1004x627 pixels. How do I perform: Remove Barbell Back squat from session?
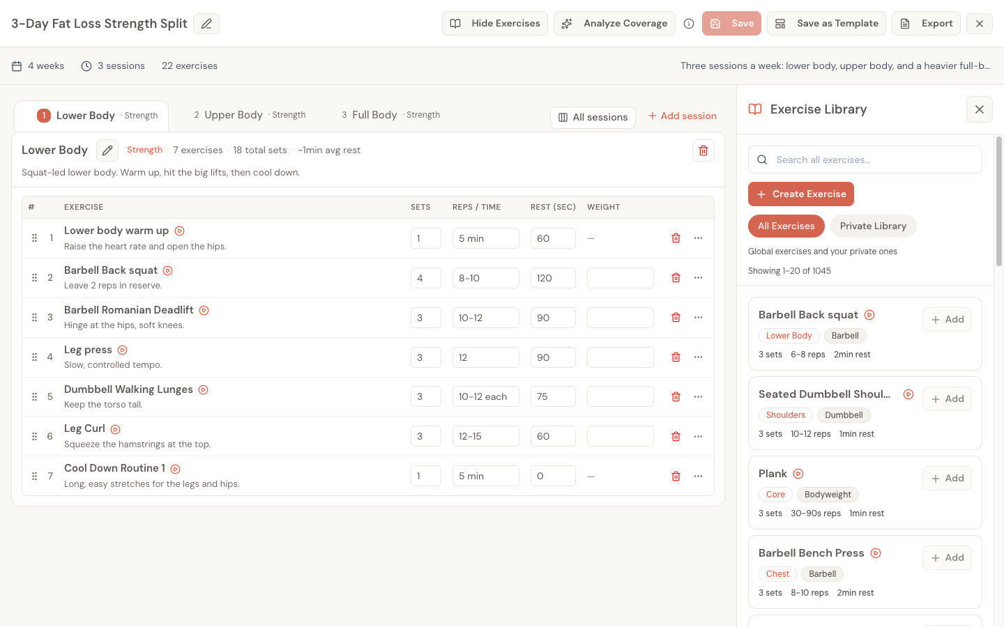[676, 278]
